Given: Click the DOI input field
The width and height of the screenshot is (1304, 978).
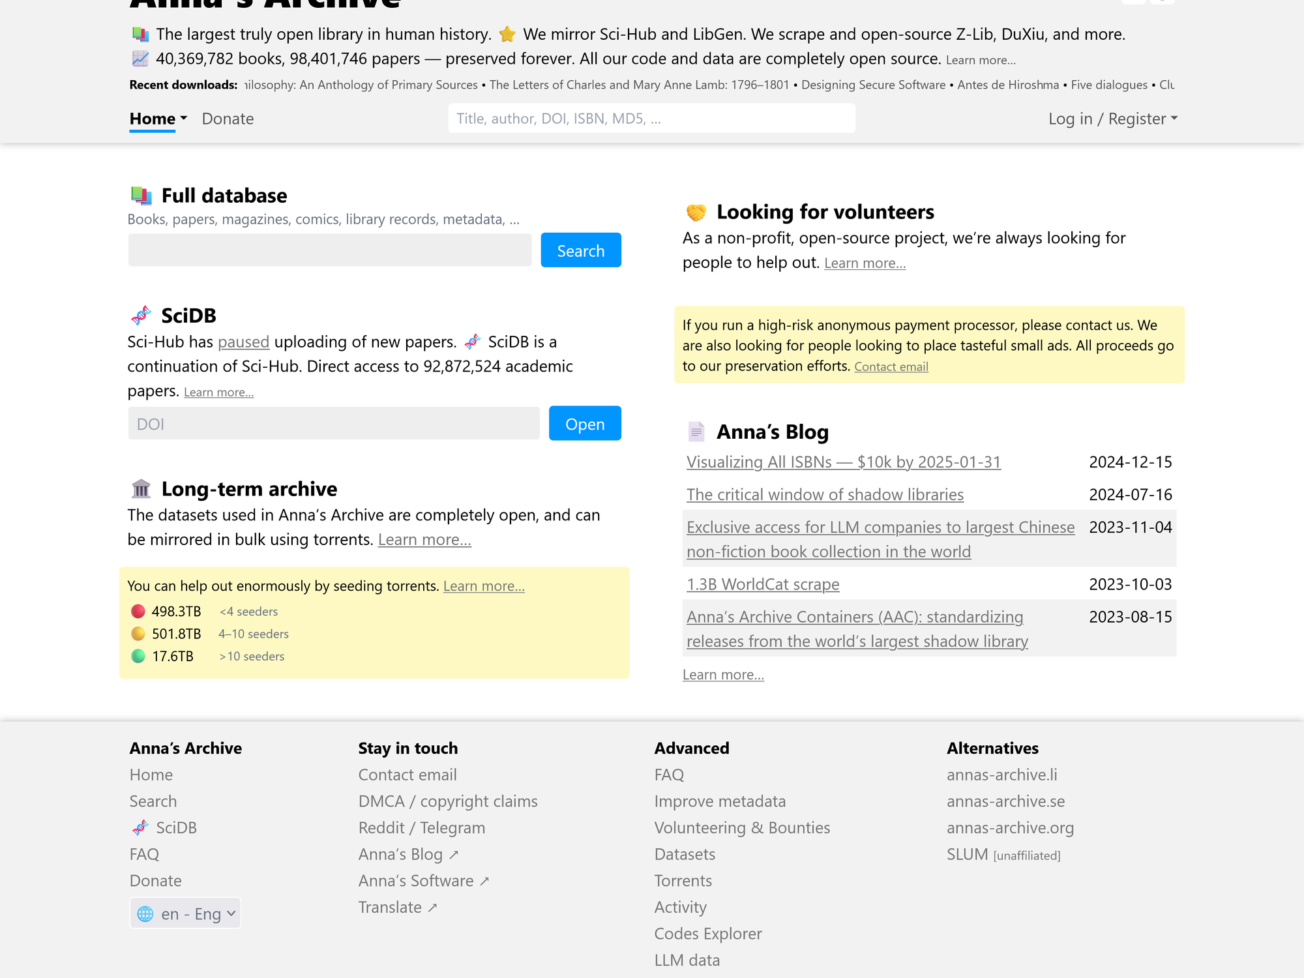Looking at the screenshot, I should click(333, 424).
